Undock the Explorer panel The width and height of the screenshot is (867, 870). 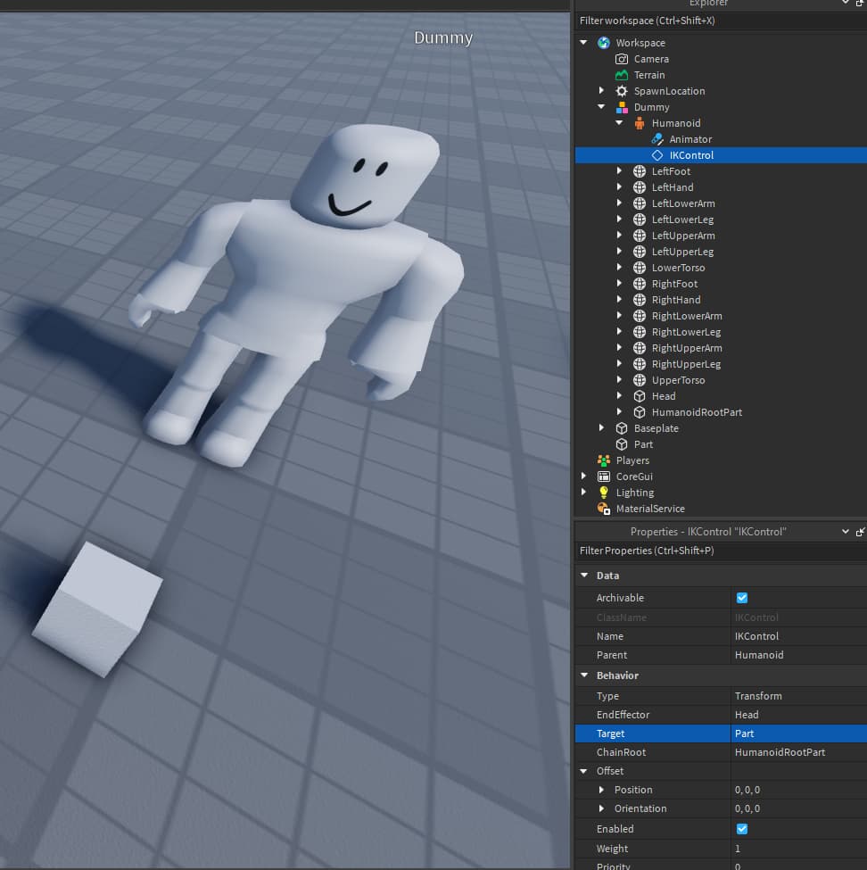tap(861, 4)
